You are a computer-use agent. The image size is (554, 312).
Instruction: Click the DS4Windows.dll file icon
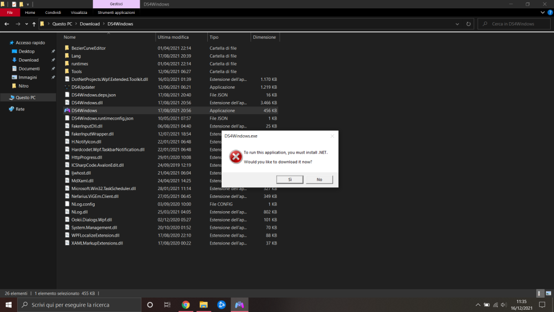tap(67, 103)
